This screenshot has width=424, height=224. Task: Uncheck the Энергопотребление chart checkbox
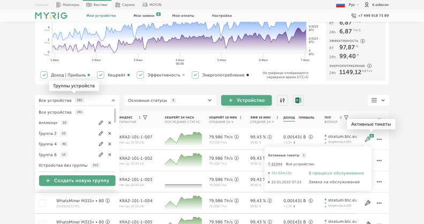pos(195,75)
